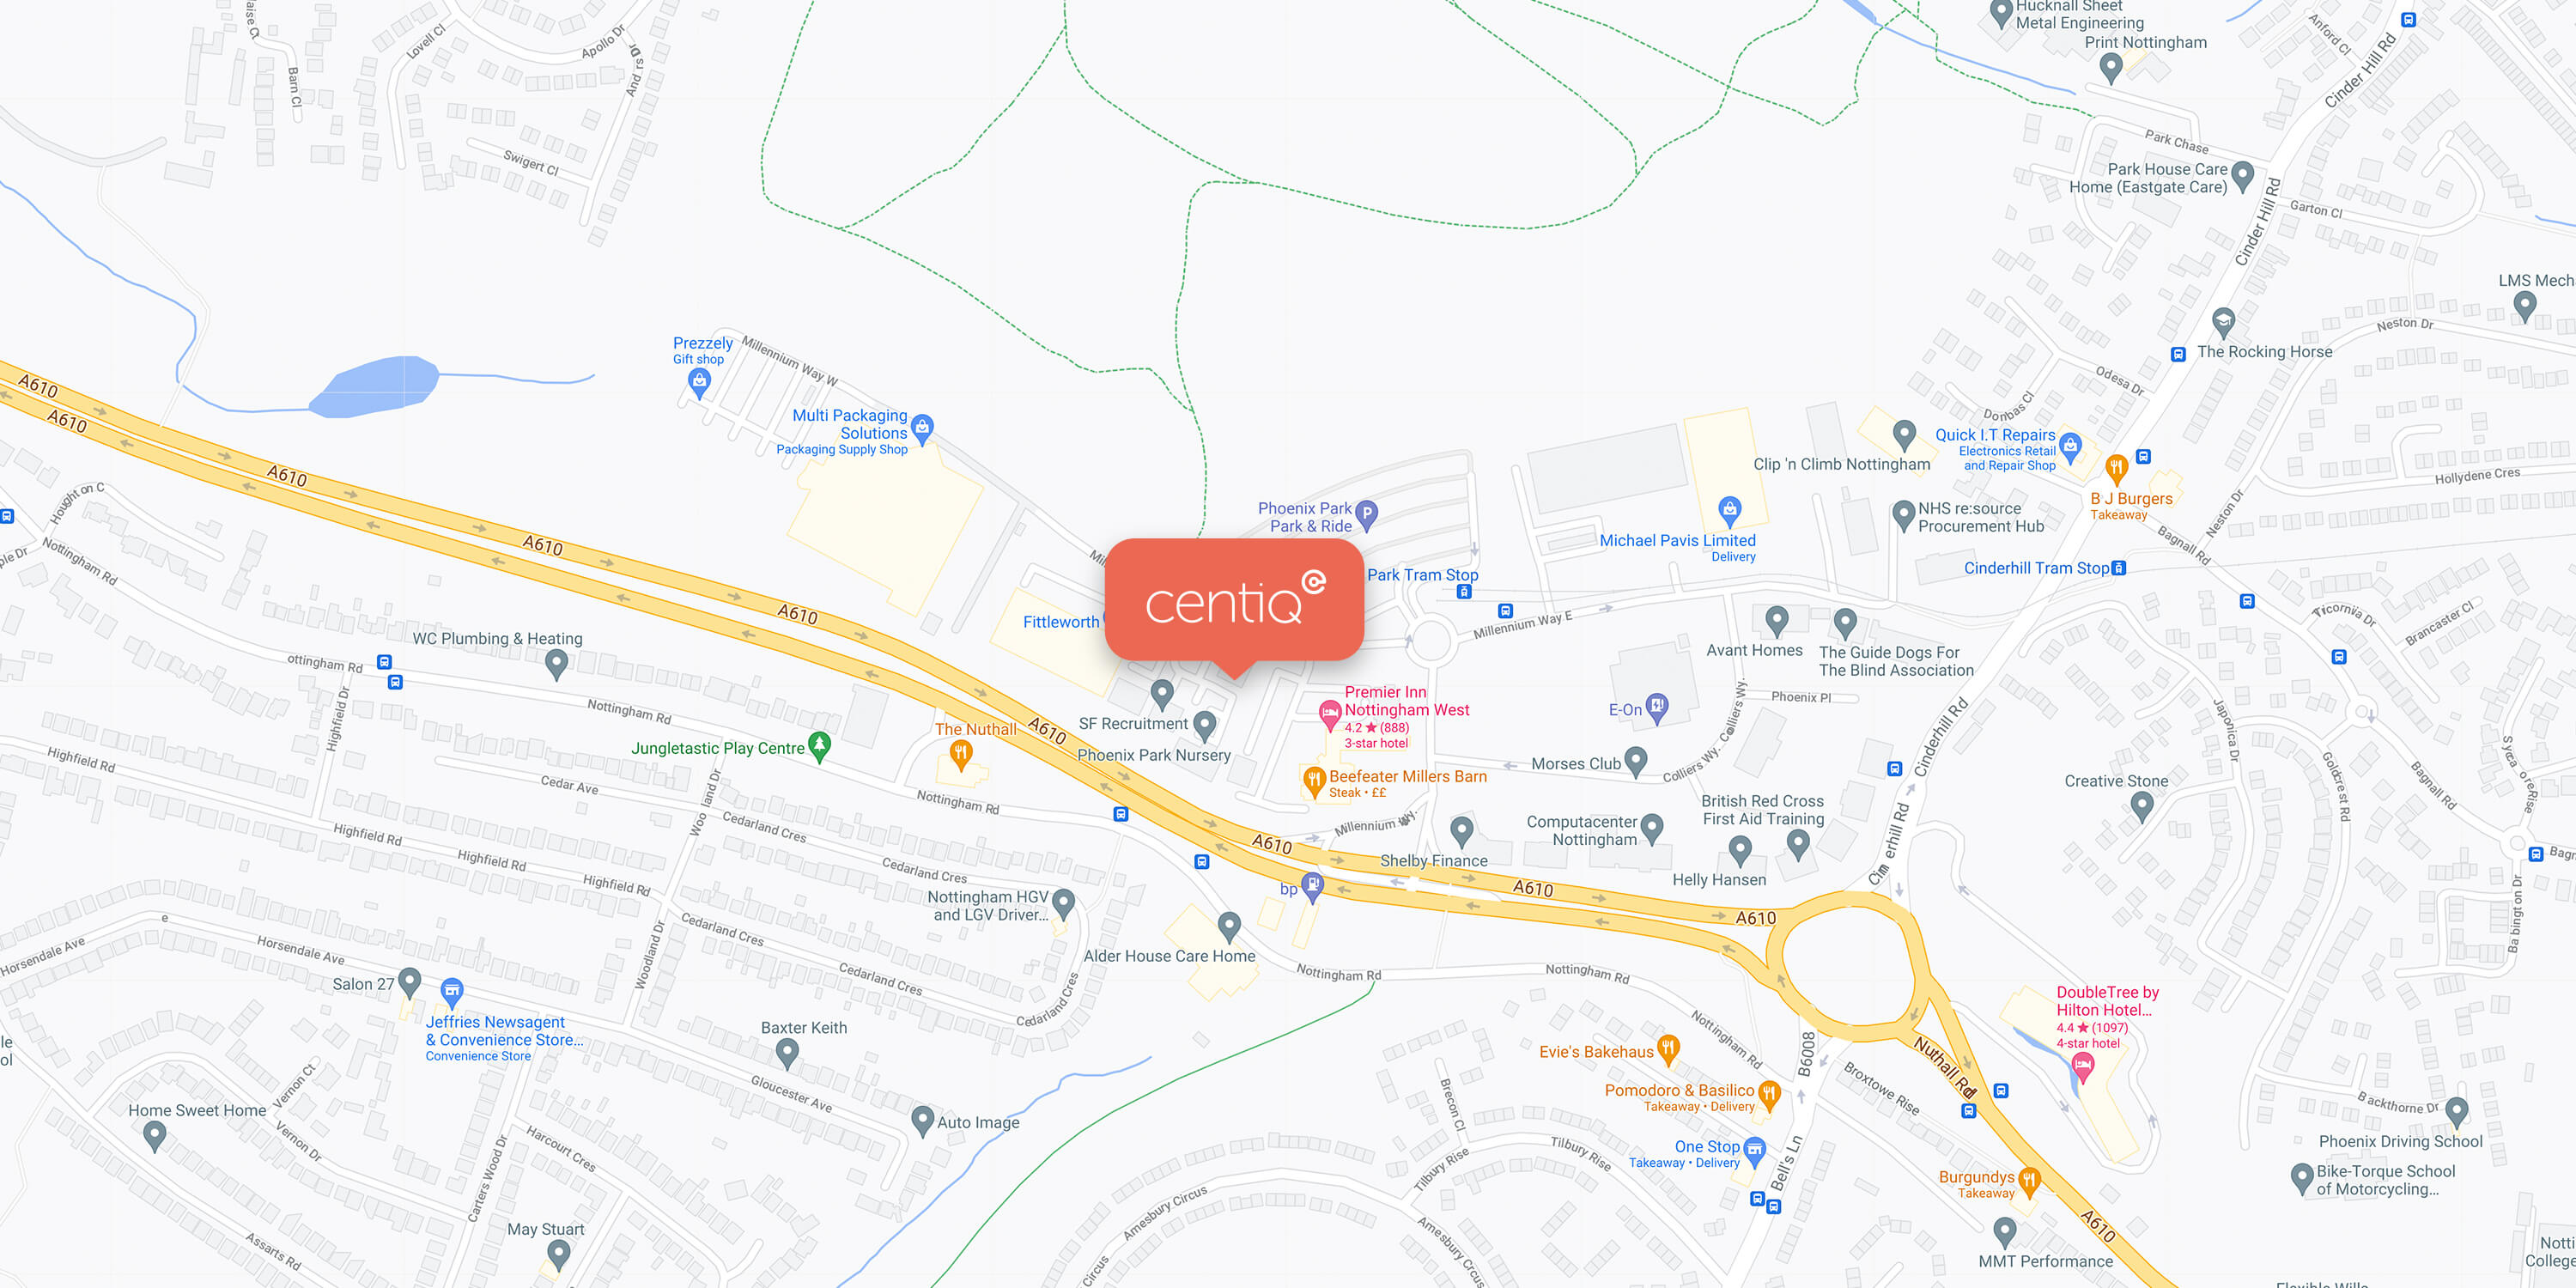Screen dimensions: 2576x1288
Task: Select the bp petrol station pin
Action: [1312, 887]
